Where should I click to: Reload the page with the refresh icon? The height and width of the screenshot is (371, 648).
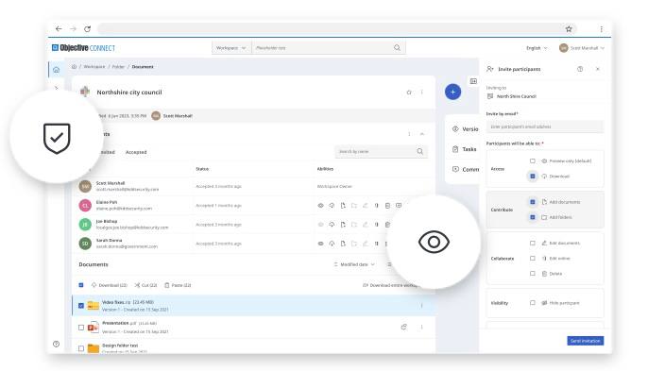click(x=87, y=29)
